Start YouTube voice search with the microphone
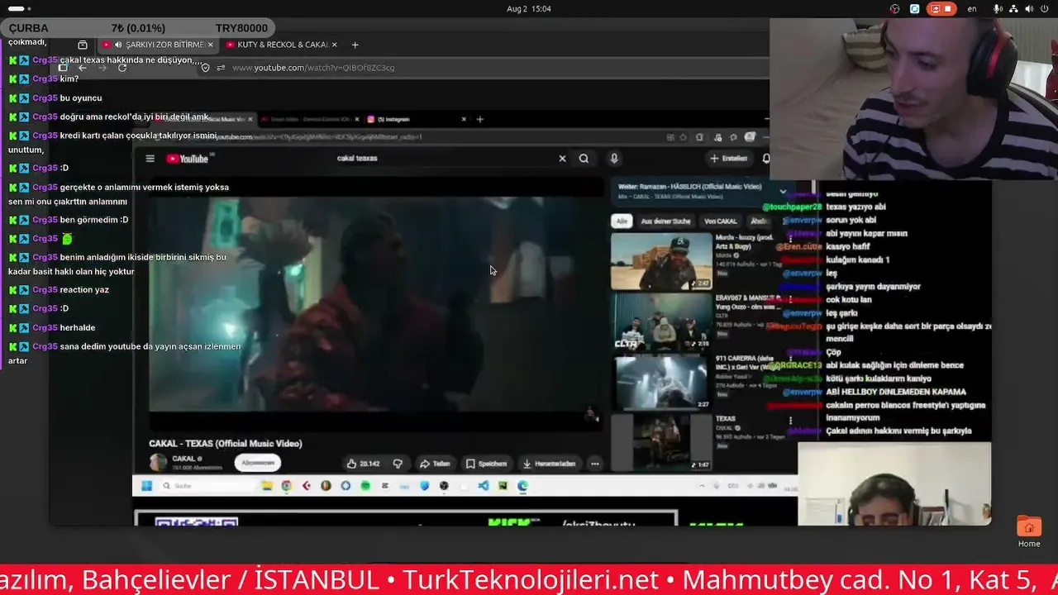 [x=613, y=159]
